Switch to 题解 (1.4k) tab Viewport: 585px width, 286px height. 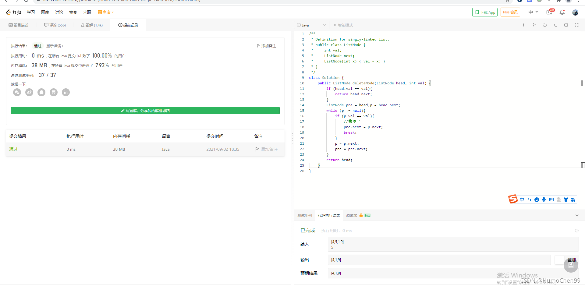coord(92,25)
